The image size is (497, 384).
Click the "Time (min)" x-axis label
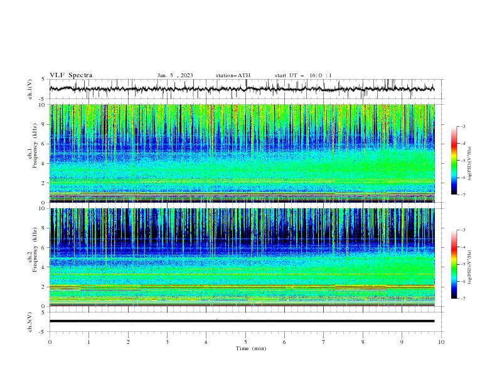pos(251,348)
